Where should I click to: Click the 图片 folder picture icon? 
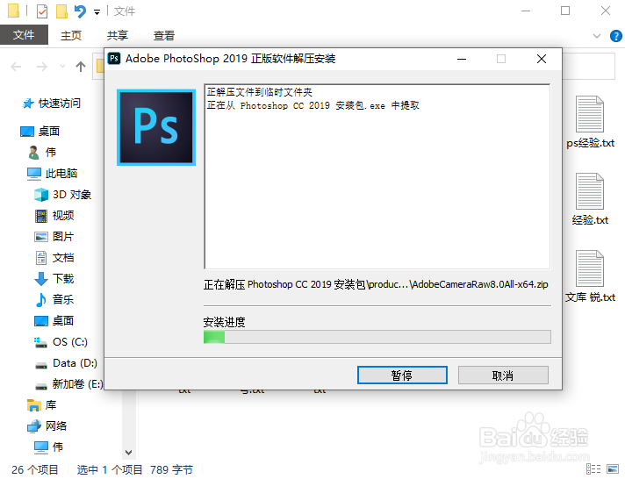41,237
